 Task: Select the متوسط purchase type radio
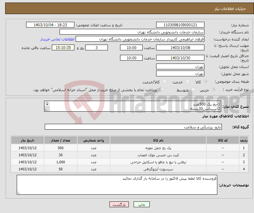click(x=193, y=89)
